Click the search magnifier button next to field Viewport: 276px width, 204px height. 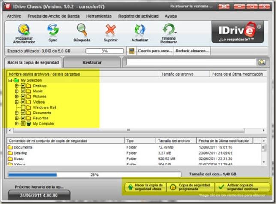(262, 62)
